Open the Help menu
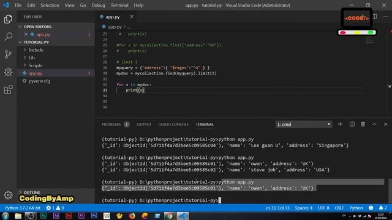392x220 pixels. pos(138,5)
